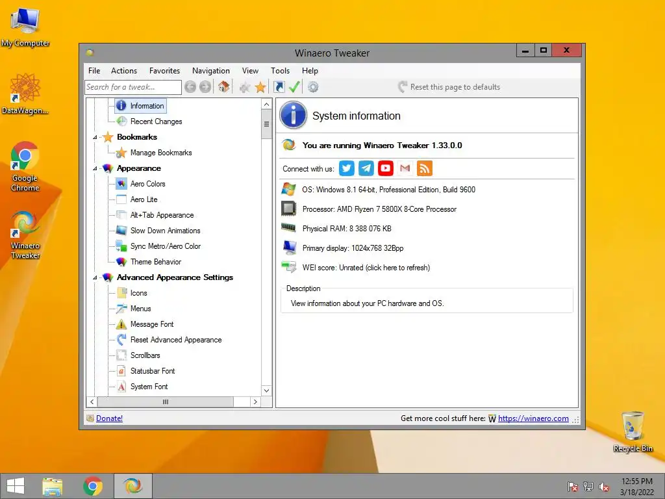Image resolution: width=665 pixels, height=499 pixels.
Task: Click the tree horizontal scroll right arrow
Action: click(x=255, y=402)
